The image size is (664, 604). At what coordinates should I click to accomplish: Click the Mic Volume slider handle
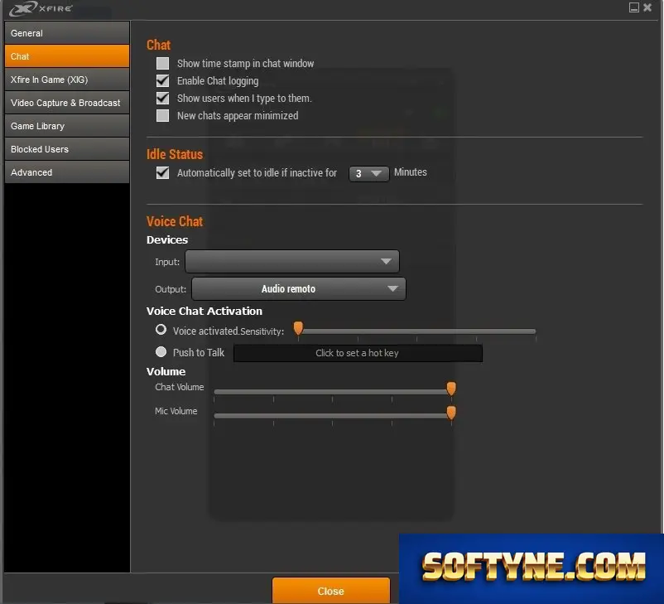tap(451, 412)
